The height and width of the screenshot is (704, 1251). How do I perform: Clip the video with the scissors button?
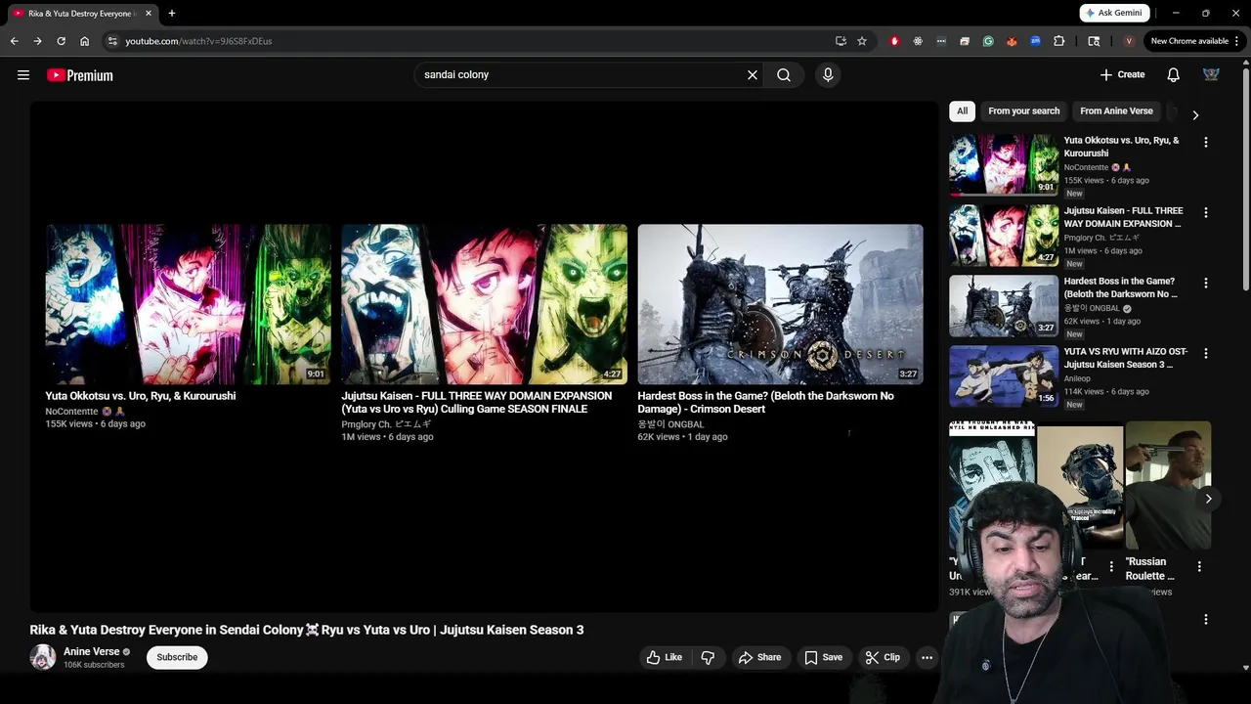point(883,657)
